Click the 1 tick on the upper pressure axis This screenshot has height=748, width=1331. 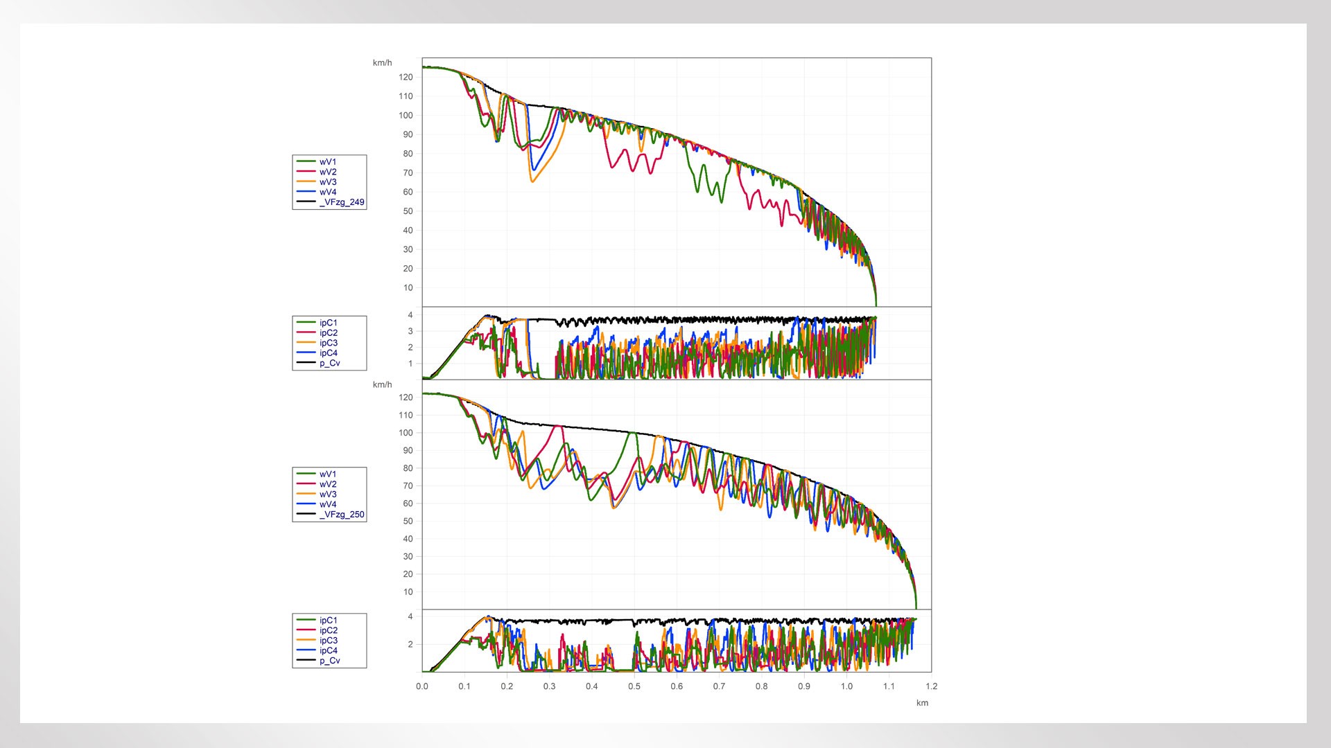410,364
